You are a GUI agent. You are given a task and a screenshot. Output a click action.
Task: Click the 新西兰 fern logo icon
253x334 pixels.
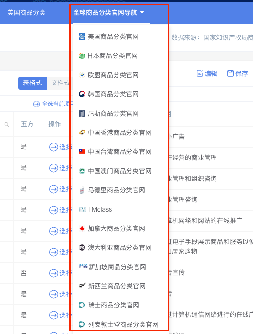click(82, 286)
